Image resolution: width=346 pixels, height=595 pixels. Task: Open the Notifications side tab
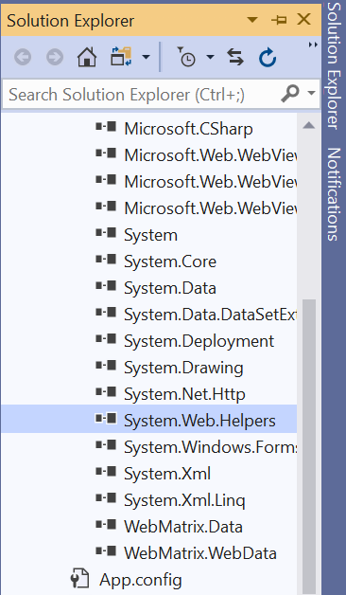pyautogui.click(x=334, y=194)
